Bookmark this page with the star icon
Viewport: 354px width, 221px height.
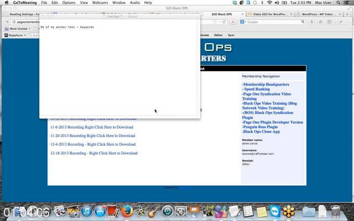point(215,22)
